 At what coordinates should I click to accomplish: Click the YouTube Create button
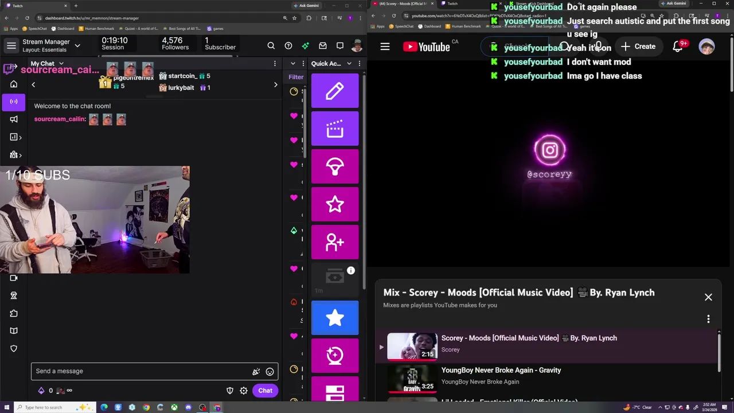click(x=638, y=46)
